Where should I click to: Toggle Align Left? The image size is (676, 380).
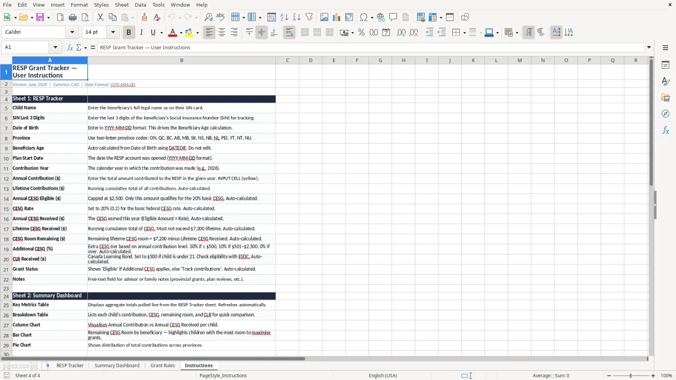[210, 33]
